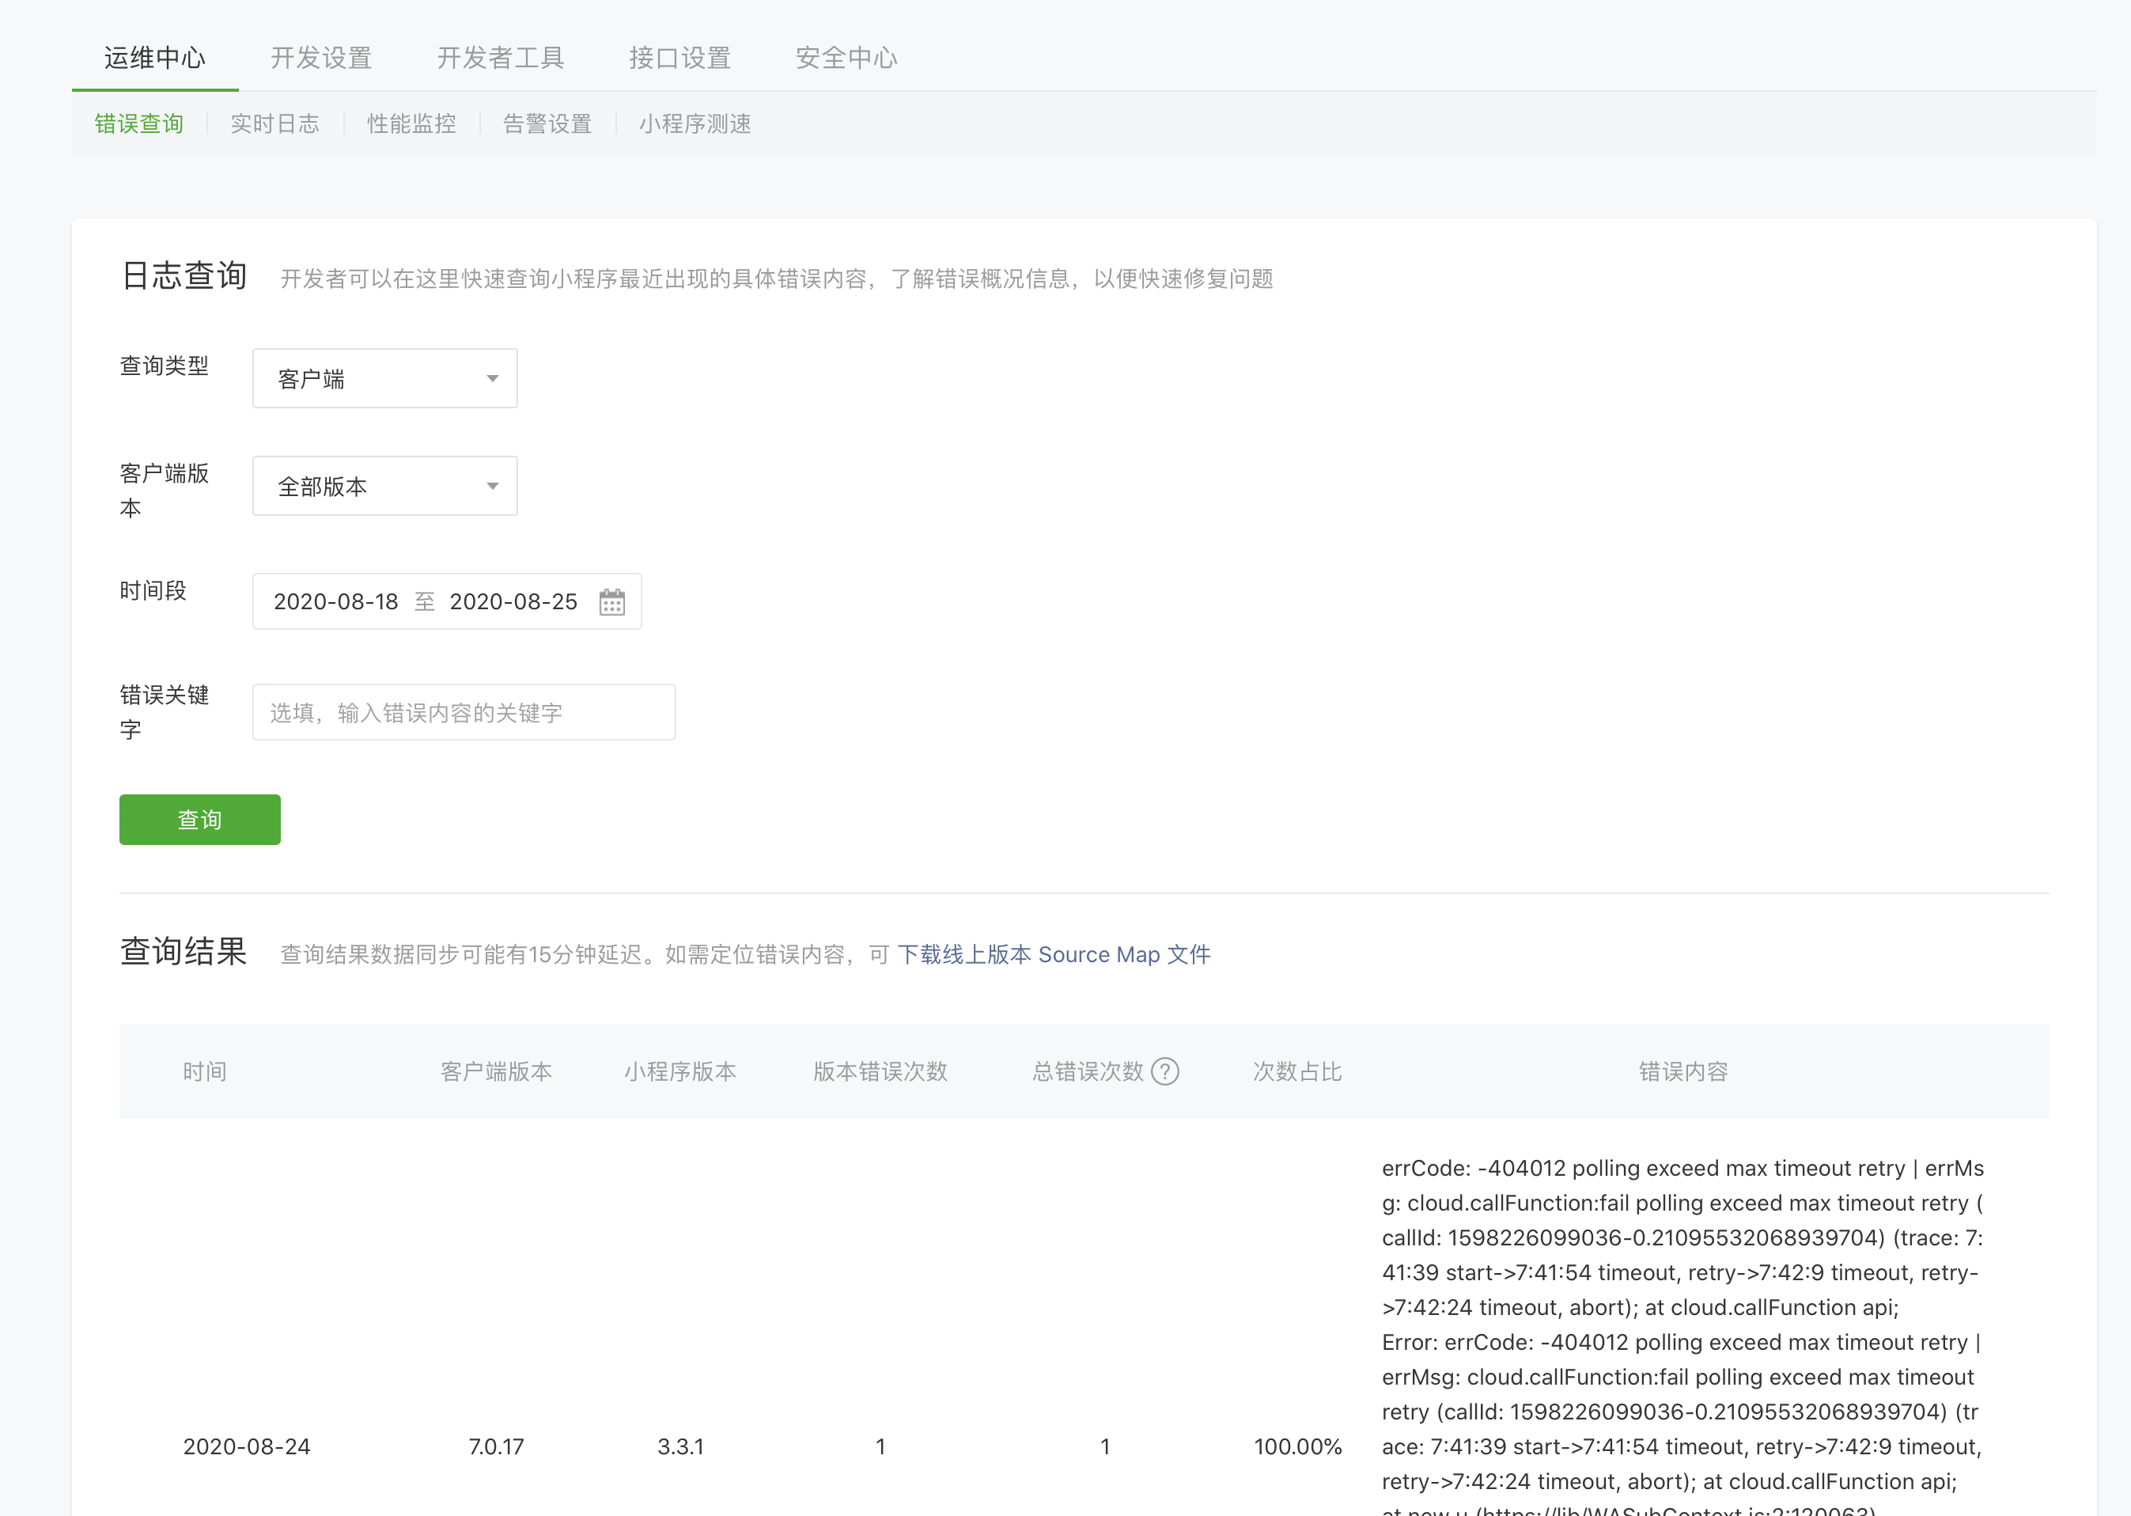2131x1516 pixels.
Task: Open the 开发设置 tab
Action: pyautogui.click(x=321, y=58)
